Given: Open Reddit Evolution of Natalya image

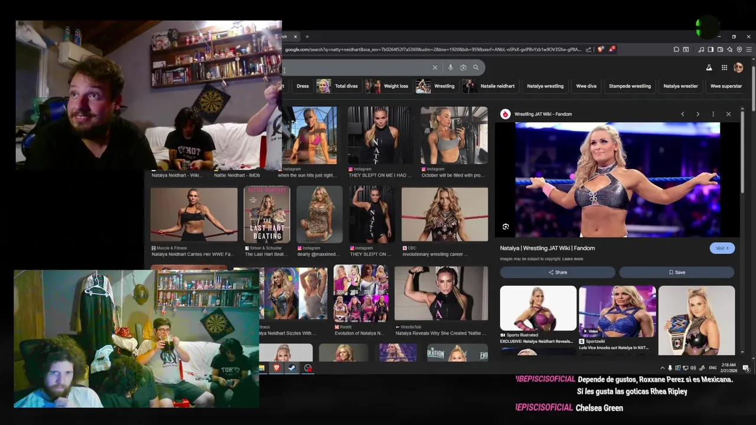Looking at the screenshot, I should 361,293.
